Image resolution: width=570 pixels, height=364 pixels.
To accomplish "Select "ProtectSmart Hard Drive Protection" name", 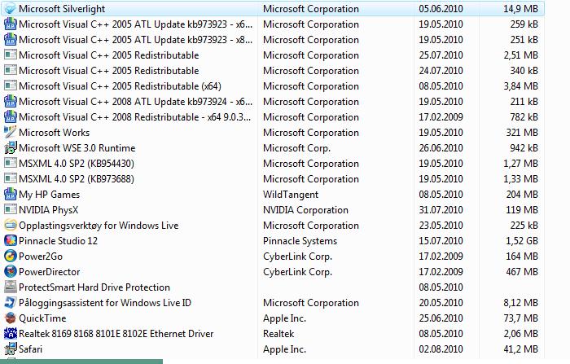I will point(94,287).
